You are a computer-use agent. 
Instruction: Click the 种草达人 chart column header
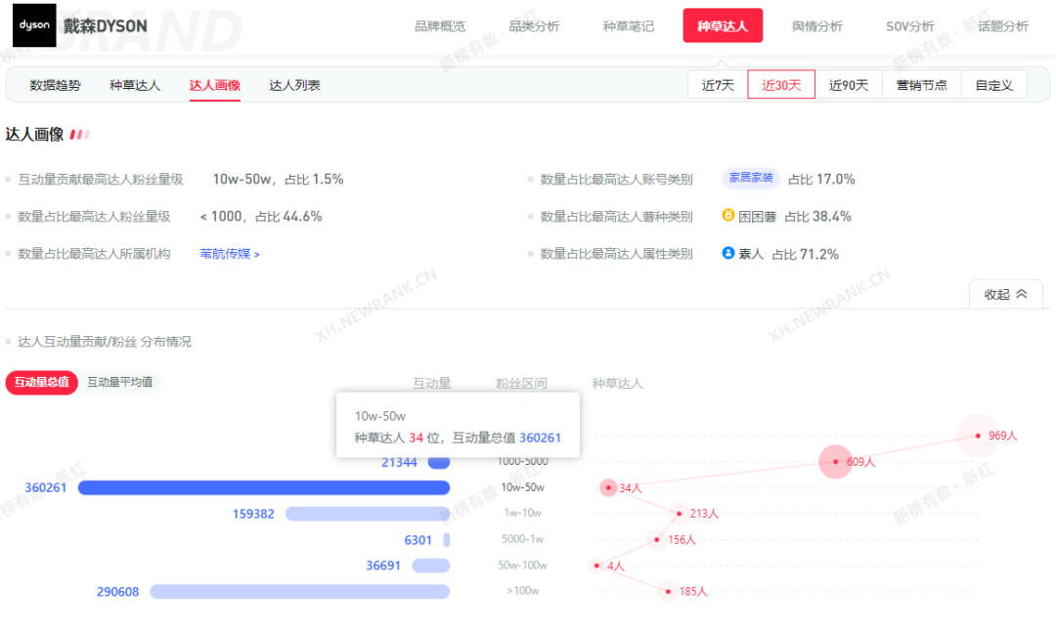coord(618,384)
